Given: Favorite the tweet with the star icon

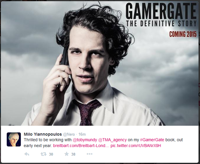Looking at the screenshot, I should [66, 154].
